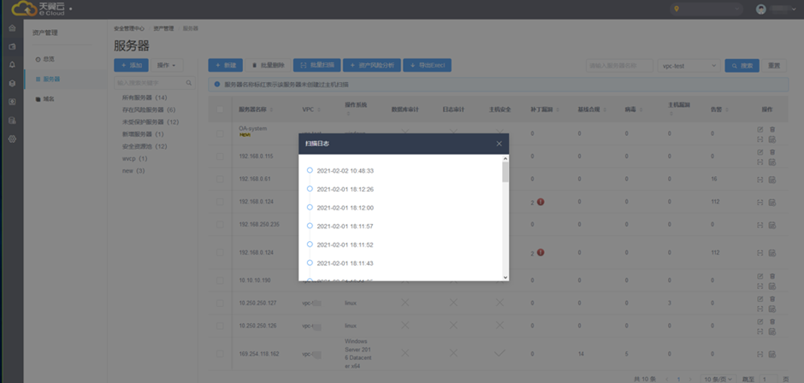Tick the checkbox for 192.168.0.115 row
804x383 pixels.
pos(221,156)
